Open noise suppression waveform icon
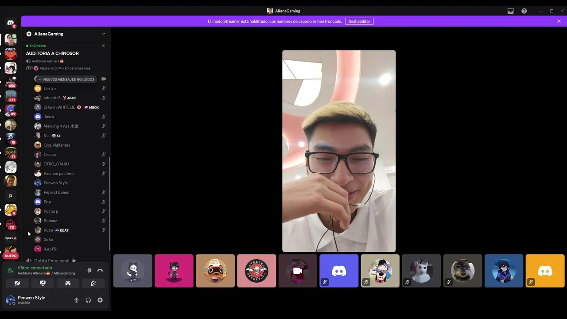The height and width of the screenshot is (319, 567). point(89,270)
